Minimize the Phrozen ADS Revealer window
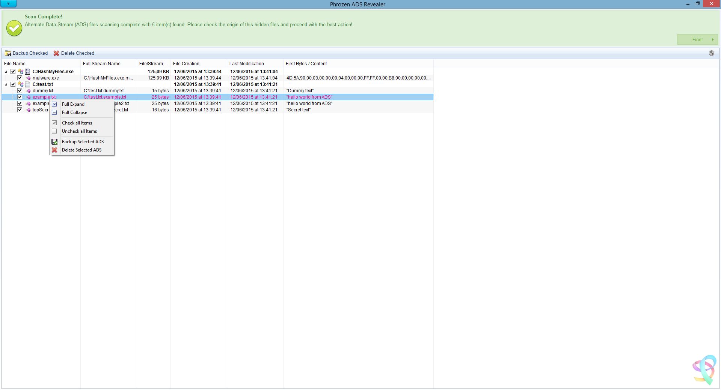This screenshot has width=721, height=390. [x=688, y=4]
